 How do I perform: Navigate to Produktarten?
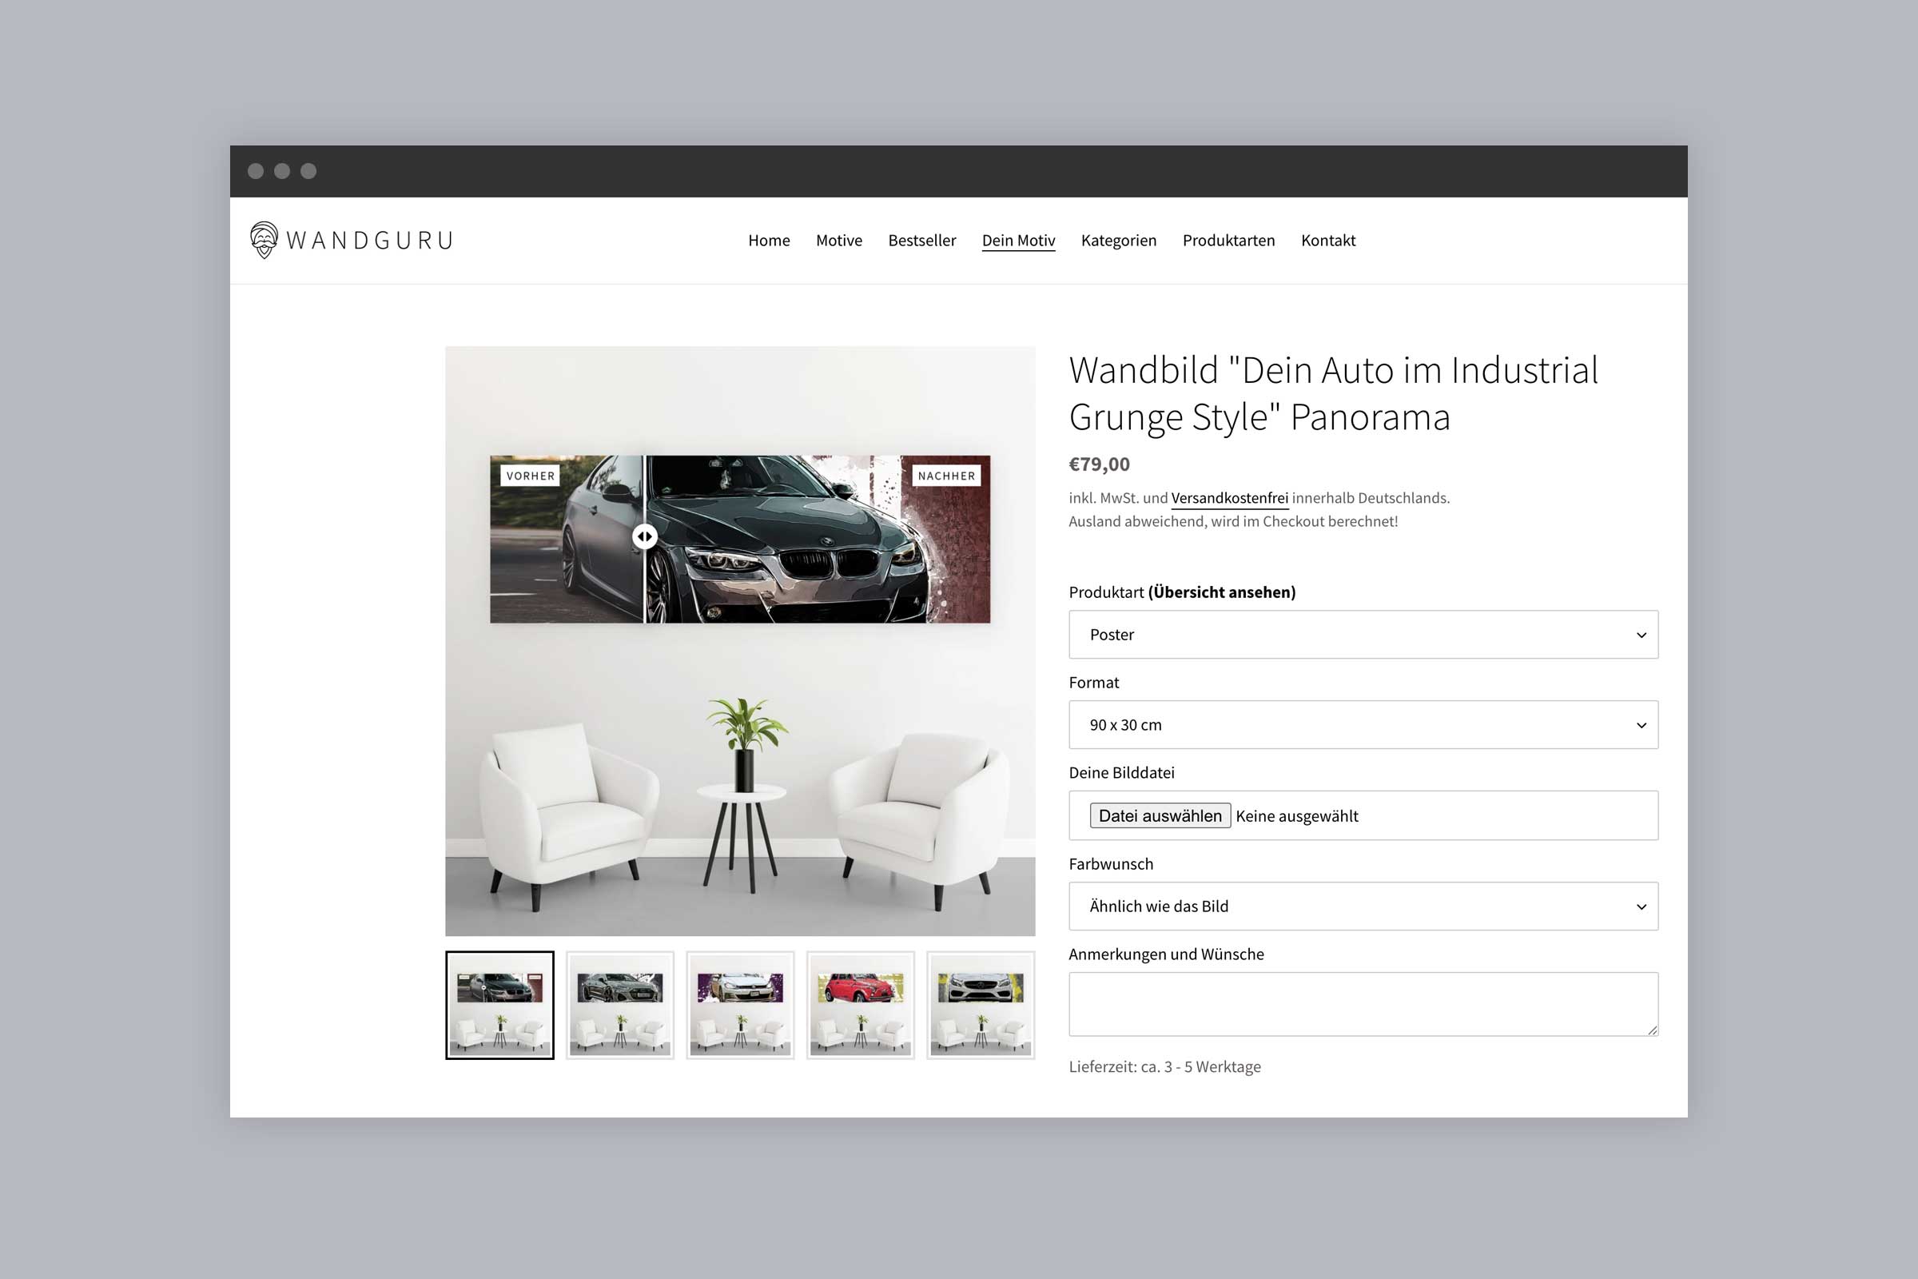[x=1228, y=241]
